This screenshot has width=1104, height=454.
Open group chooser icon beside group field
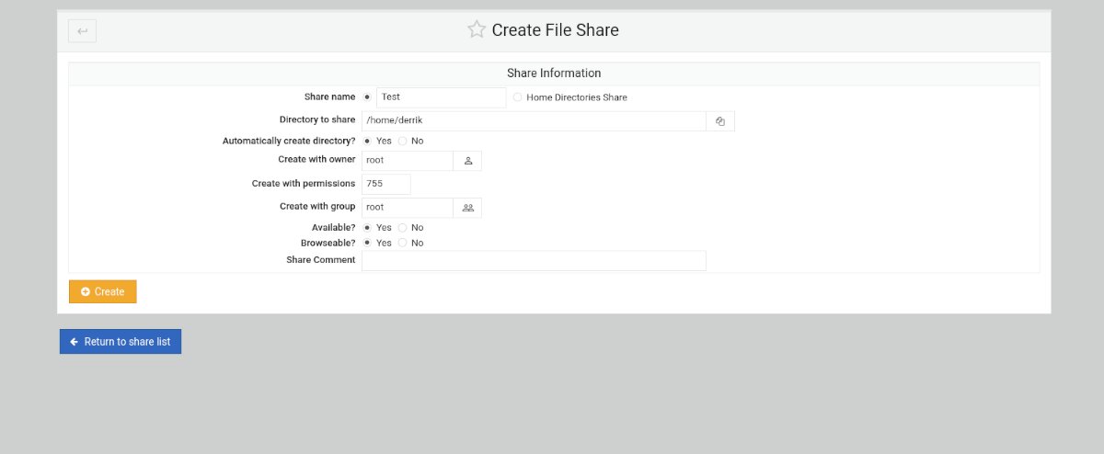click(x=467, y=208)
